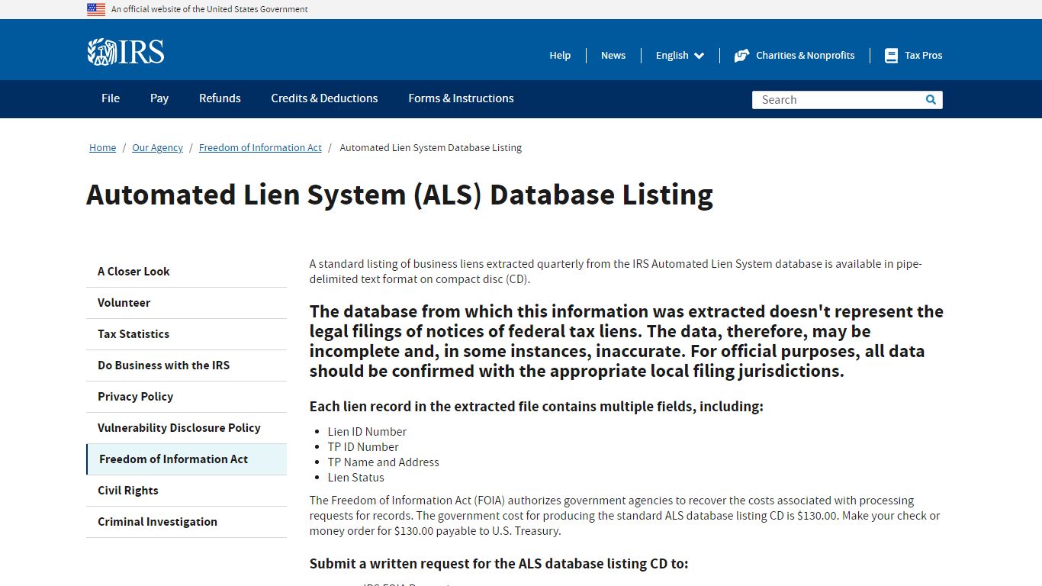Click the 'Automated Lien System Database Listing' breadcrumb text
Image resolution: width=1042 pixels, height=586 pixels.
[x=431, y=148]
